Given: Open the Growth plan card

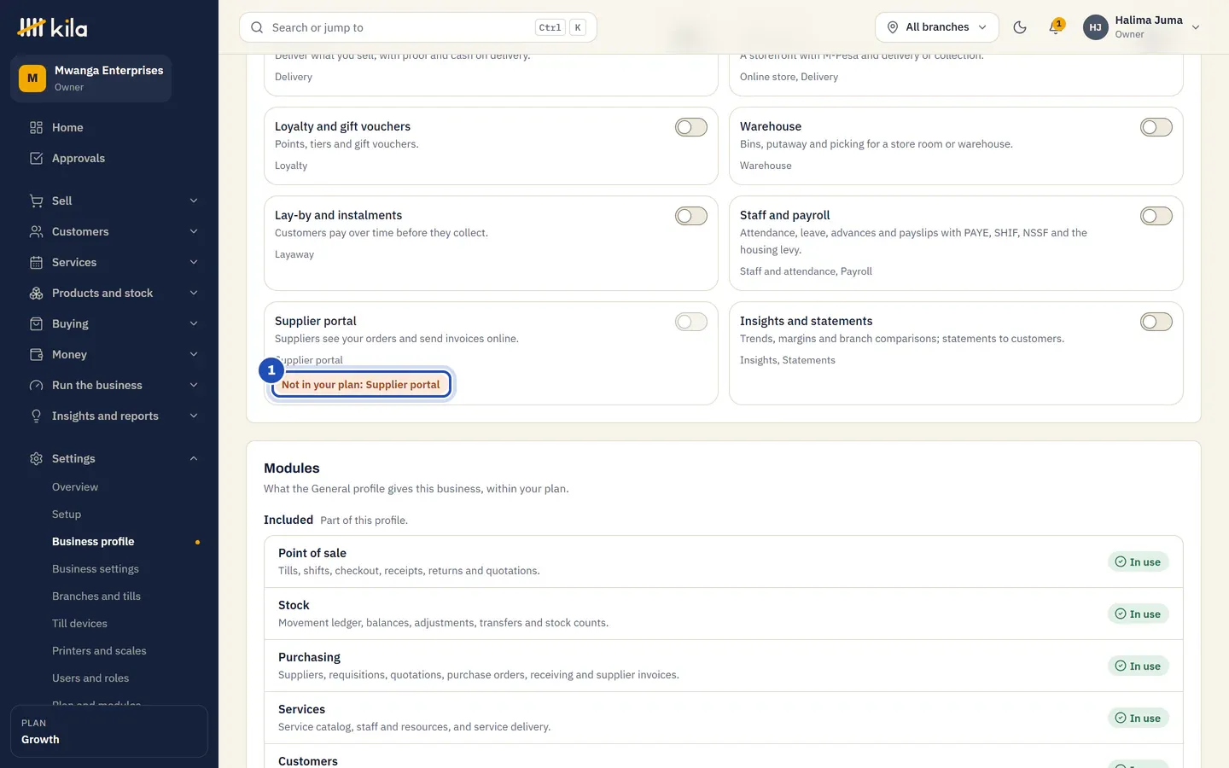Looking at the screenshot, I should pos(109,731).
